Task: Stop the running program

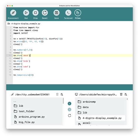Action: (x=35, y=13)
